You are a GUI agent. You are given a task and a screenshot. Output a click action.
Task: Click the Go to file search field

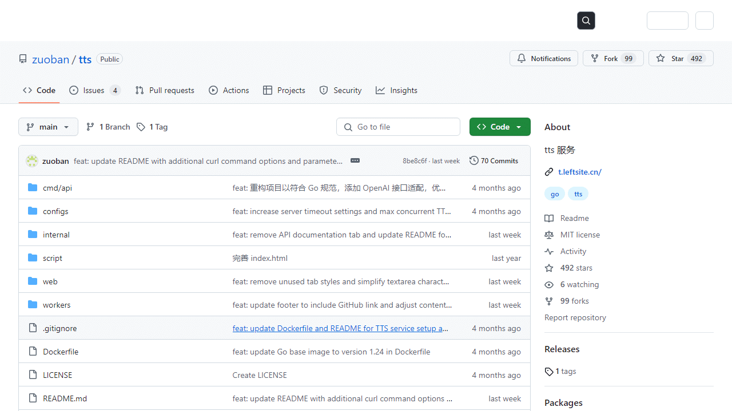(398, 127)
